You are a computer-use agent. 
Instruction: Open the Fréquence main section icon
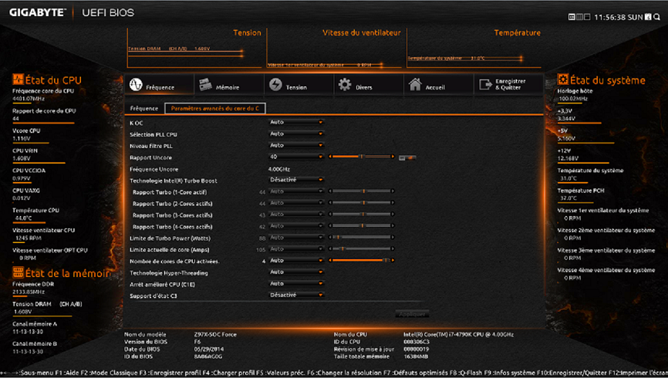(136, 84)
